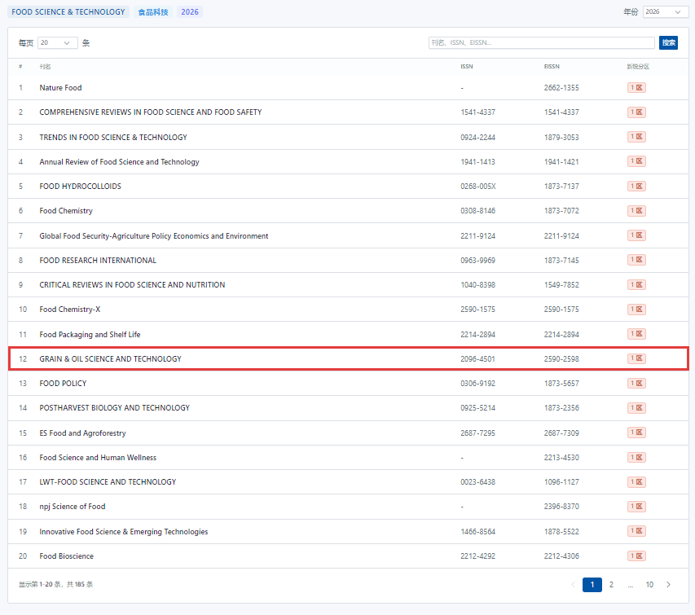Go to page 2
This screenshot has height=615, width=695.
click(x=611, y=584)
